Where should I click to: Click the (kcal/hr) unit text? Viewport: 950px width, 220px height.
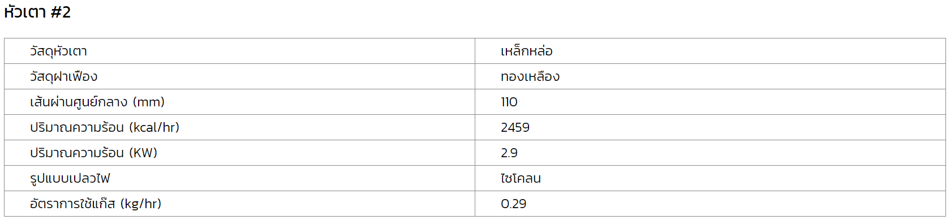154,128
